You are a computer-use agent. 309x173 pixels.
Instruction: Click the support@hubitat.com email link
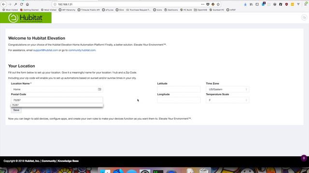pos(45,50)
